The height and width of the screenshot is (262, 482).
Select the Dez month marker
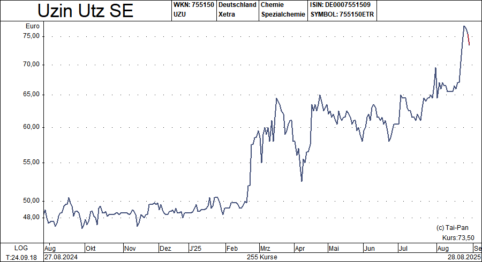tap(165, 249)
